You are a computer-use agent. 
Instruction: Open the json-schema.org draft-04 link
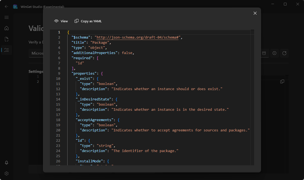[x=138, y=37]
